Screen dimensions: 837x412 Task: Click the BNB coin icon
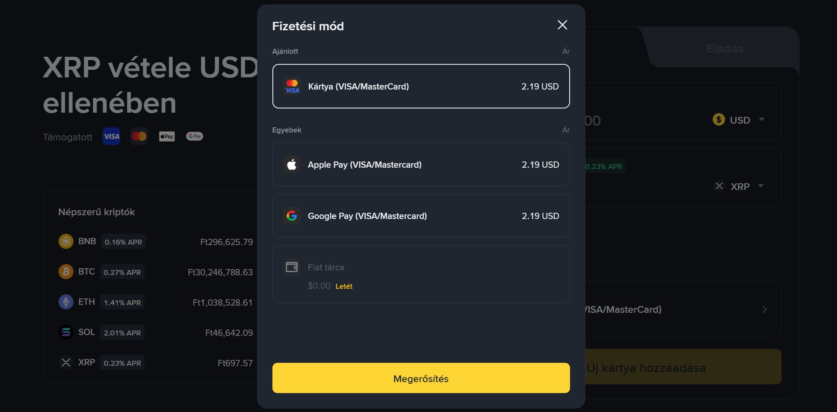tap(66, 241)
